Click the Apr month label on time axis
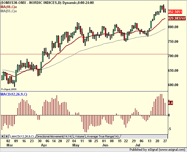187x152 pixels. 44,145
